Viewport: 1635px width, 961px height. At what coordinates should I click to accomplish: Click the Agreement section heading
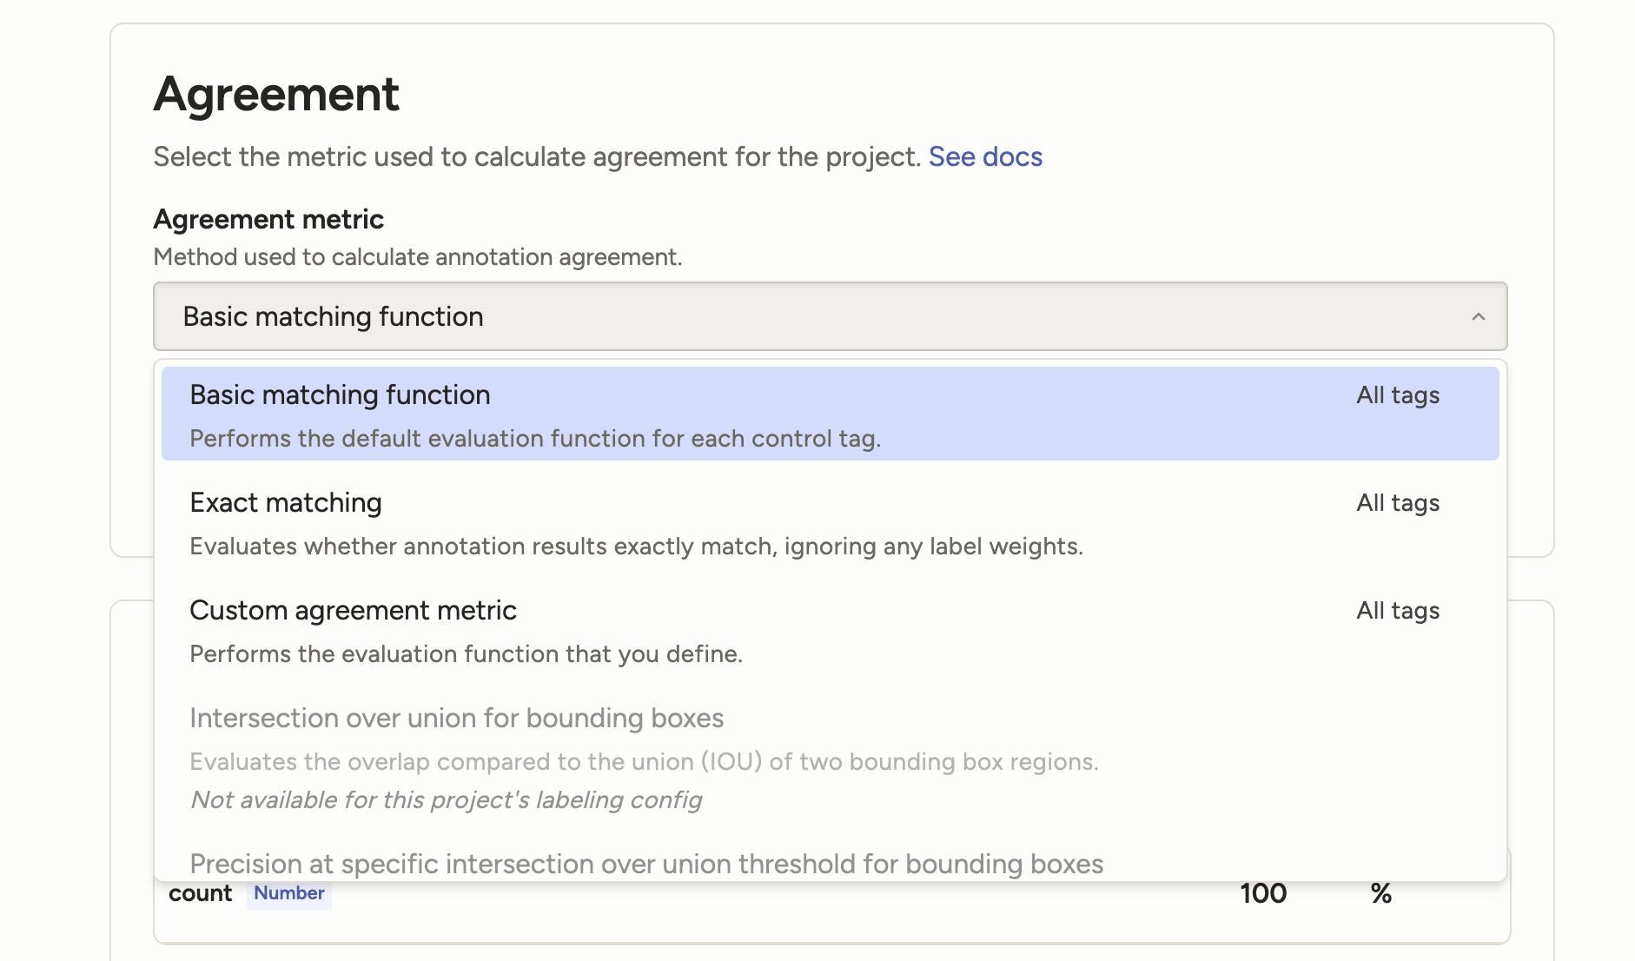pyautogui.click(x=276, y=94)
